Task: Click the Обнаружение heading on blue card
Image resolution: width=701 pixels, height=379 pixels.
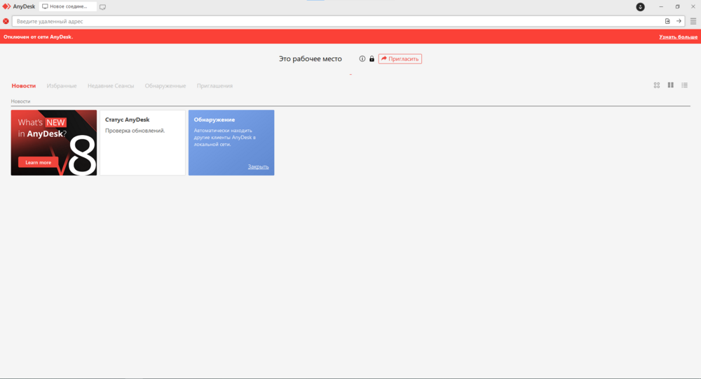Action: (x=214, y=120)
